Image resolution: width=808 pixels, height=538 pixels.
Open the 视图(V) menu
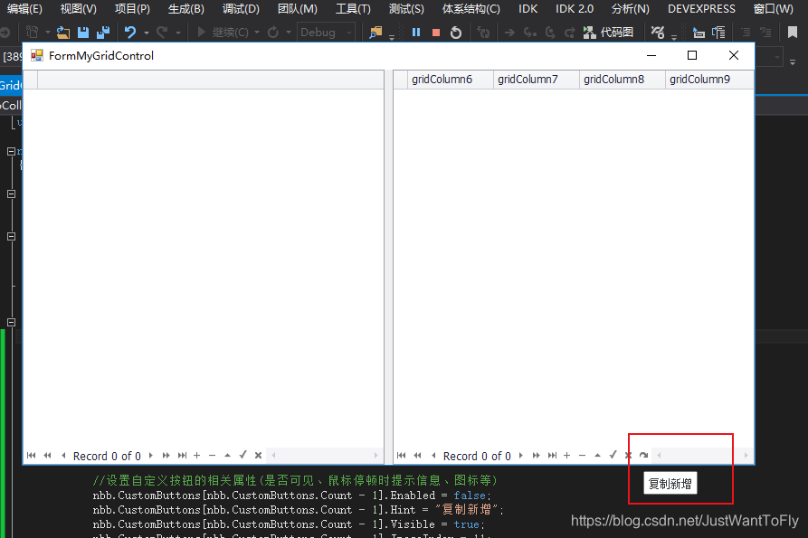click(x=79, y=9)
